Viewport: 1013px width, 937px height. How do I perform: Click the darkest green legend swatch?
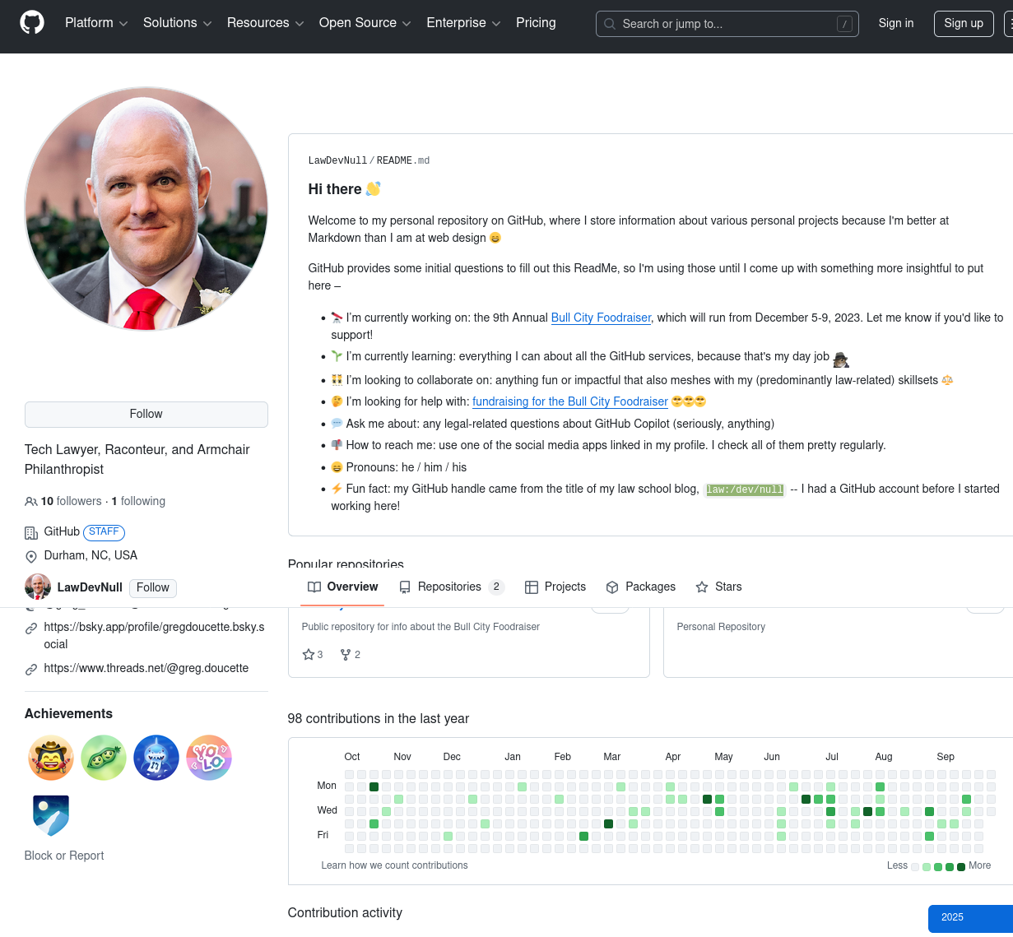click(x=961, y=866)
